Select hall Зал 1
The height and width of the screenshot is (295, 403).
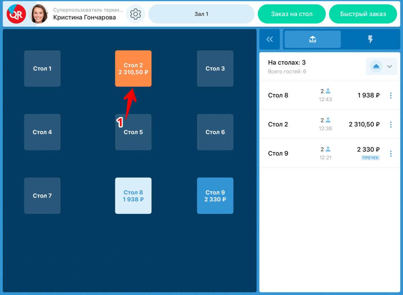[201, 14]
